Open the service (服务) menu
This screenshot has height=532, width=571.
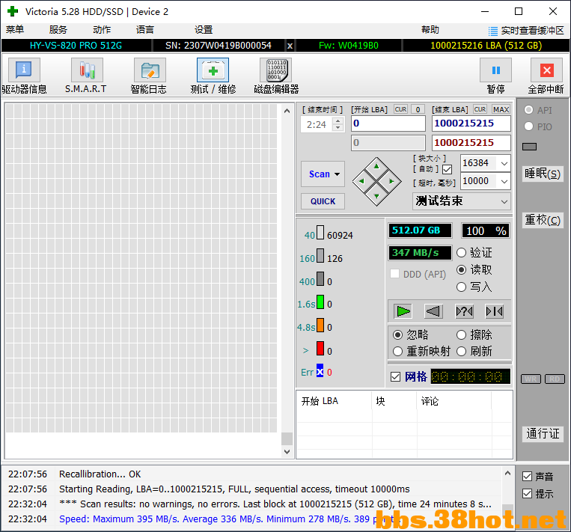click(x=58, y=29)
